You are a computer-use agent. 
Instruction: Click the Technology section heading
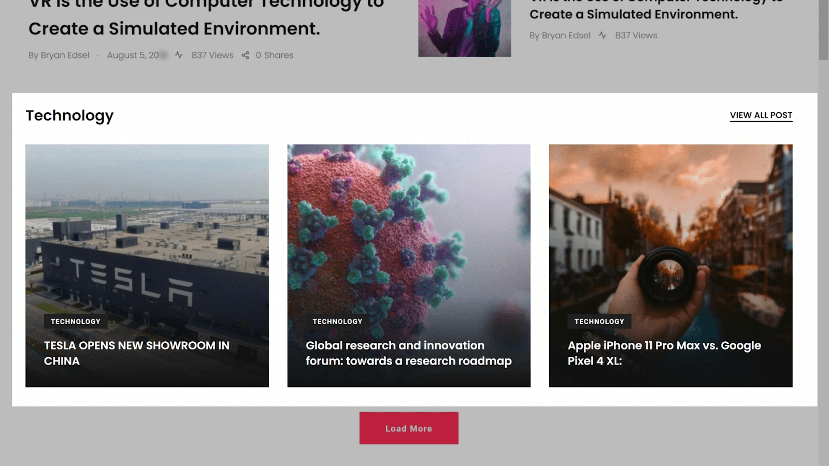[69, 115]
